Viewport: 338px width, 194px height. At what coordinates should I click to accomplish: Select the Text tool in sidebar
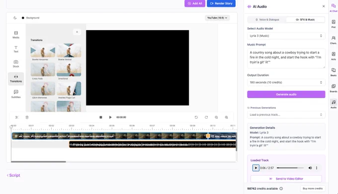16,49
